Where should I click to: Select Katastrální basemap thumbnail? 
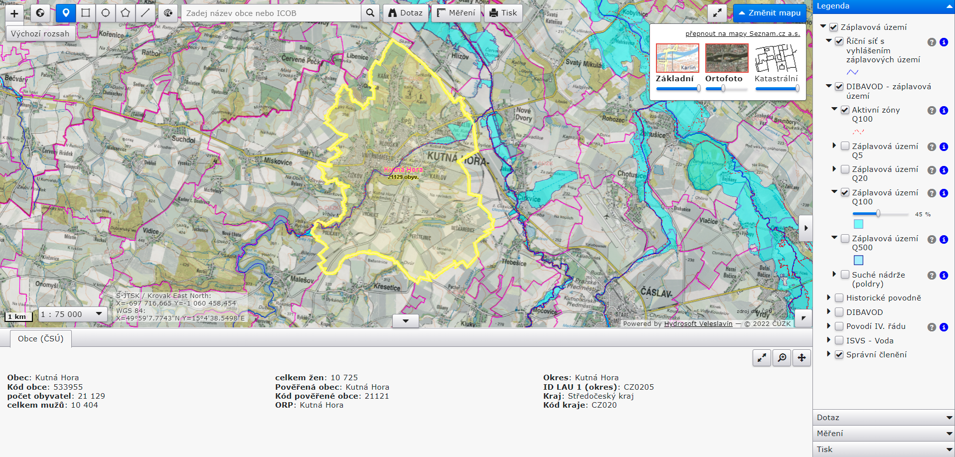(776, 58)
